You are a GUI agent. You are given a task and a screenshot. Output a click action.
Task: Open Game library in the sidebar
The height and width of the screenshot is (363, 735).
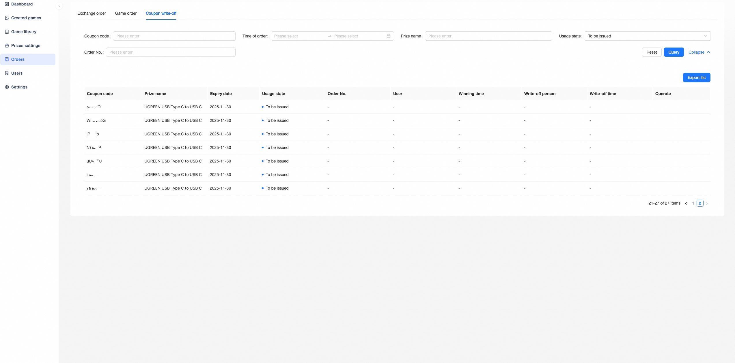pyautogui.click(x=28, y=32)
